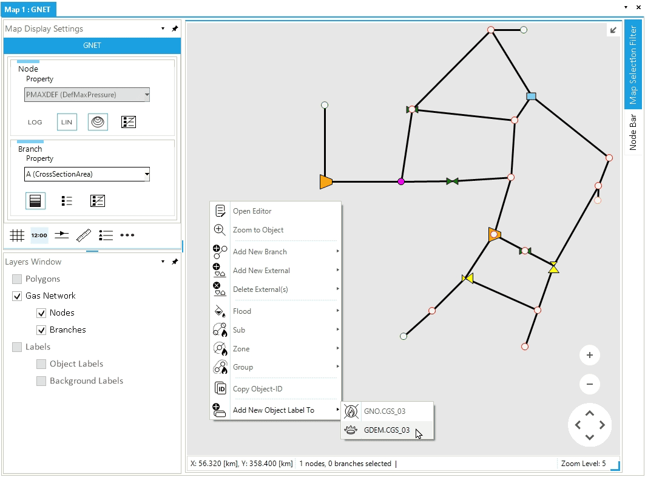Enable the Polygons layer checkbox
The height and width of the screenshot is (477, 645).
[17, 279]
